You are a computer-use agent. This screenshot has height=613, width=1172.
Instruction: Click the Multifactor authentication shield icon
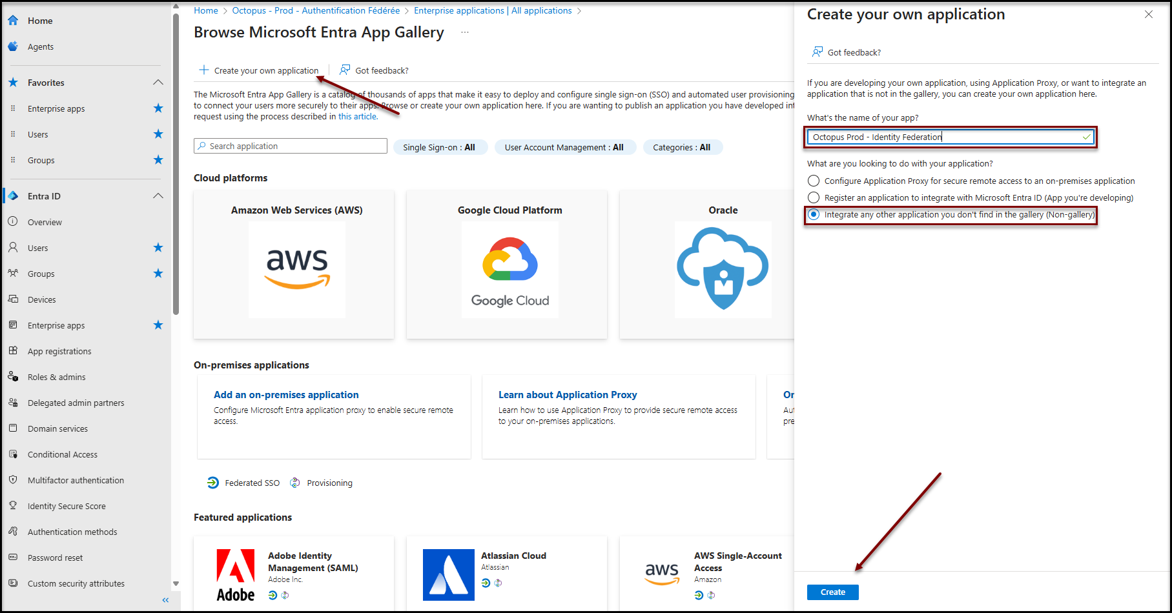point(13,480)
